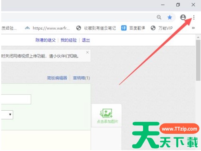Click the 退出 logout link
Viewport: 201px width, 151px height.
86,40
